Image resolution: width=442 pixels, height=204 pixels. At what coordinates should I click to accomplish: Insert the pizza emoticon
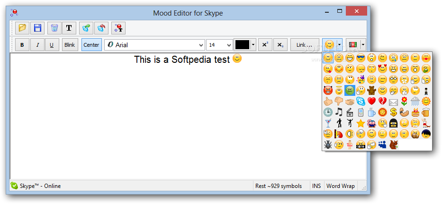tap(382, 112)
